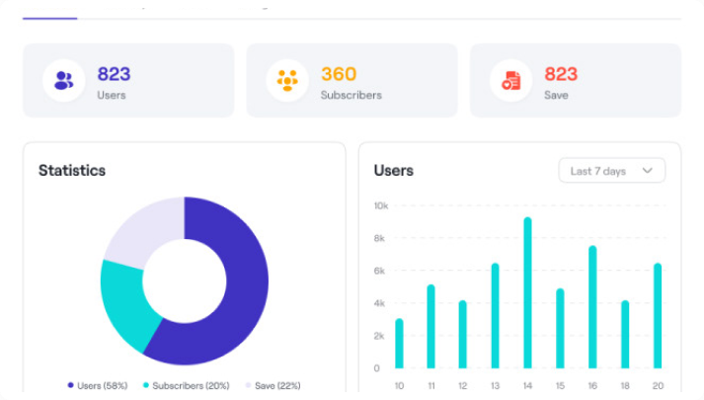704x400 pixels.
Task: Click the chevron arrow in date filter
Action: click(x=648, y=171)
